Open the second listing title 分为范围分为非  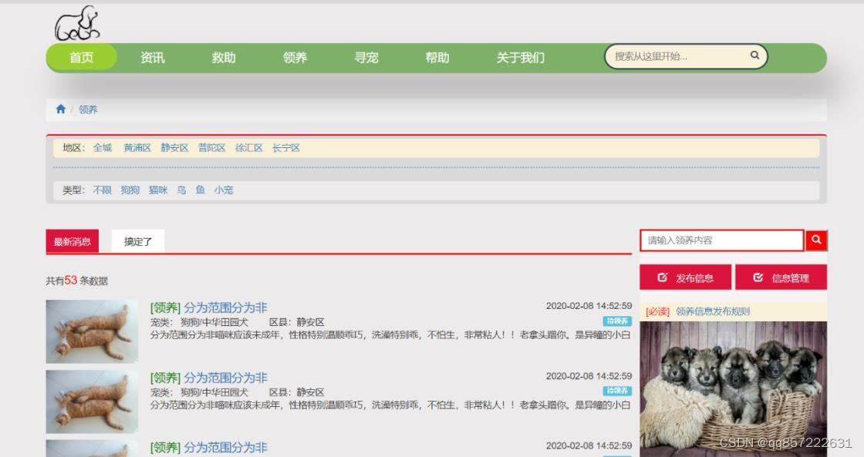click(x=225, y=378)
